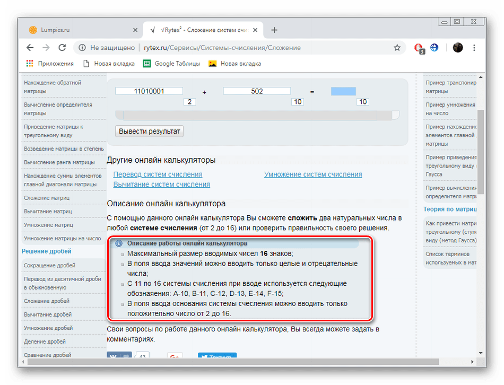This screenshot has width=504, height=385.
Task: Click the Решение дробей section heading
Action: tap(47, 251)
